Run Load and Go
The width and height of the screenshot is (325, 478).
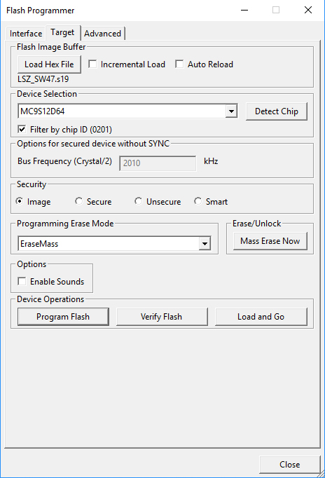click(261, 316)
